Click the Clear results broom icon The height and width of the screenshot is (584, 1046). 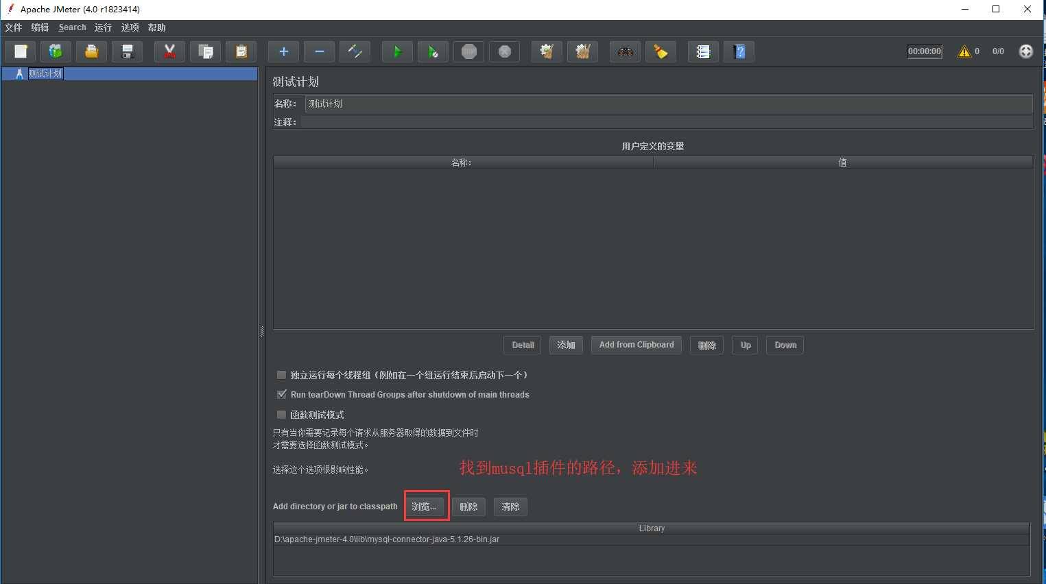coord(547,51)
